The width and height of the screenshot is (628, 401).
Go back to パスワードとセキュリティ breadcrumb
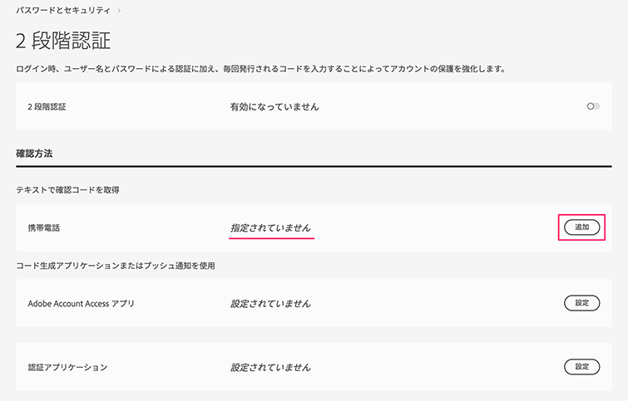tap(63, 11)
